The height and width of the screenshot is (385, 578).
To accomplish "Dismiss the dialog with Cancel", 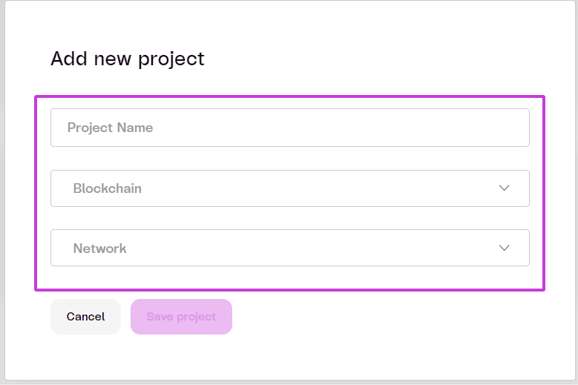I will click(x=85, y=317).
